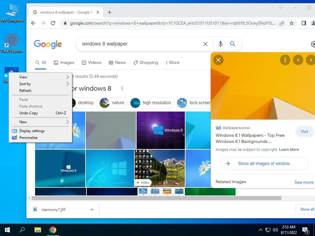Viewport: 315px width, 236px height.
Task: Open purple Windows 8 logo thumbnail
Action: tap(161, 130)
